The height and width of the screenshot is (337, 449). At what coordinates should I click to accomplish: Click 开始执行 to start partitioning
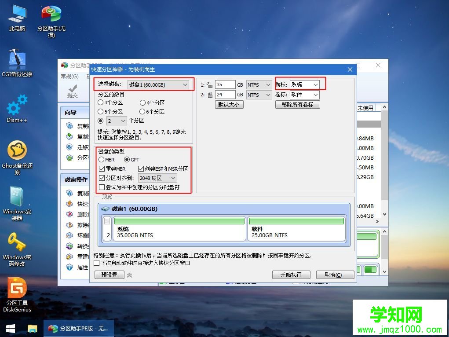(x=291, y=274)
